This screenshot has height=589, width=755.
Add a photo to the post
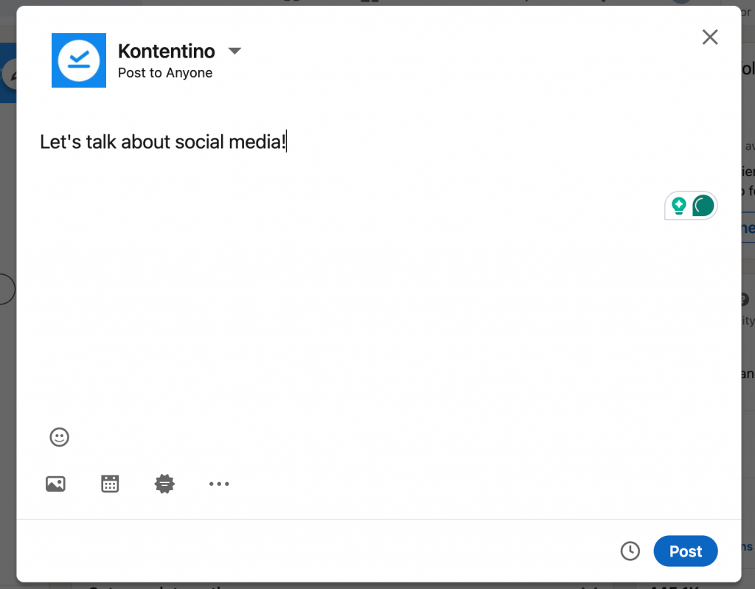tap(55, 484)
